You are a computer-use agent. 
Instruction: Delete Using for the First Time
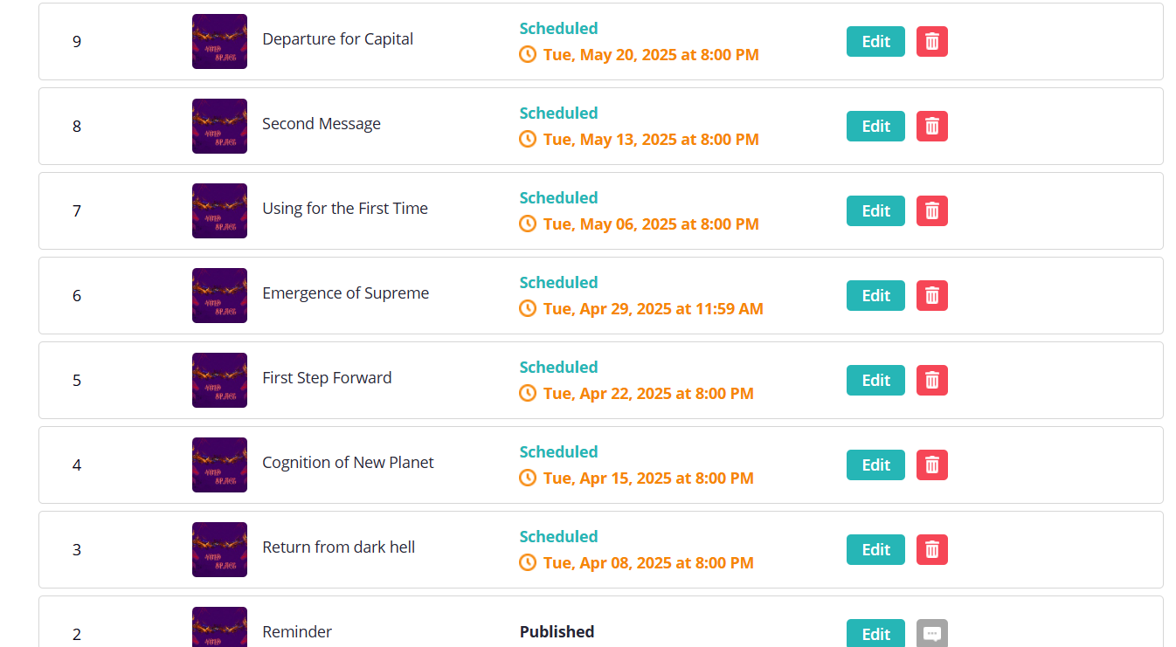931,211
